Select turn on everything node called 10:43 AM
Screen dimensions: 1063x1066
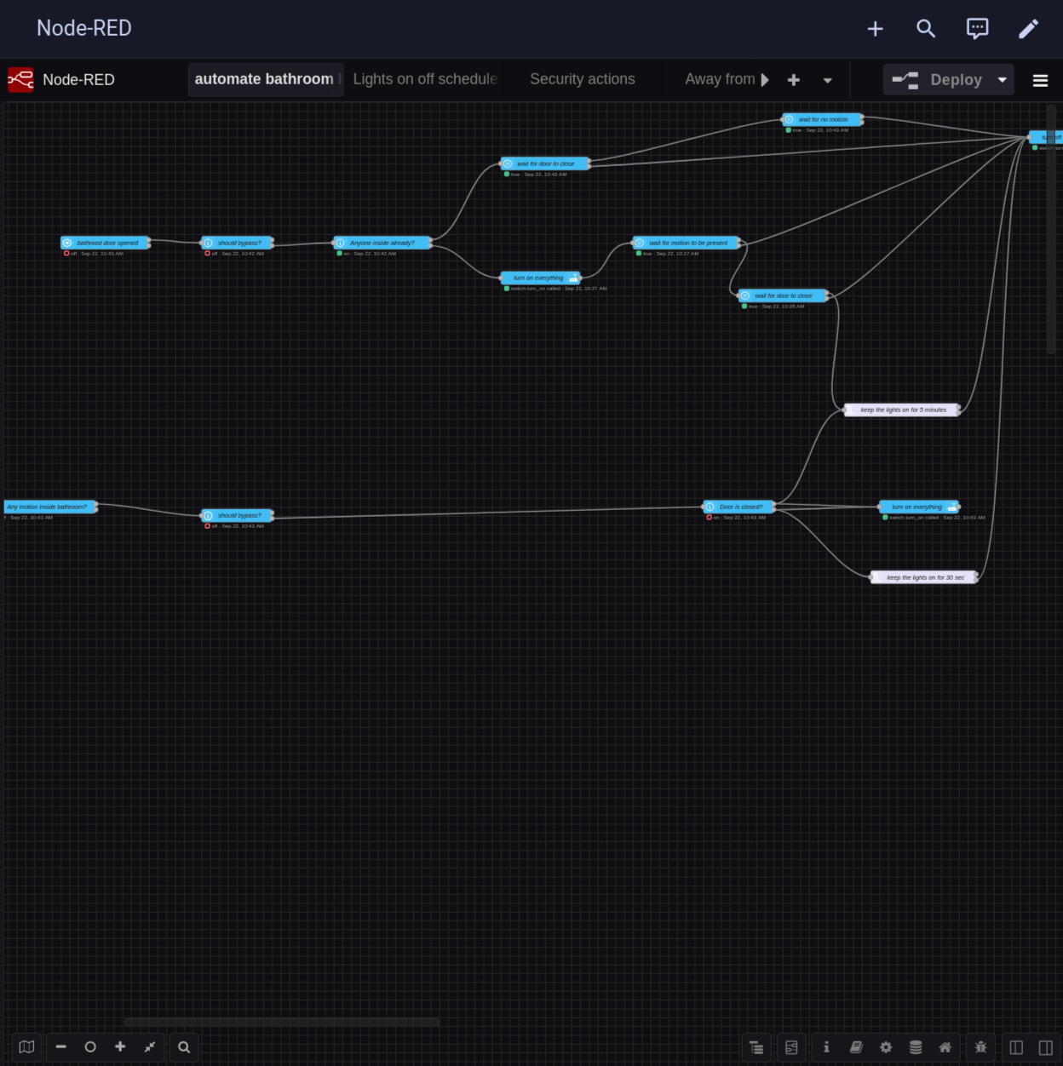pos(919,507)
